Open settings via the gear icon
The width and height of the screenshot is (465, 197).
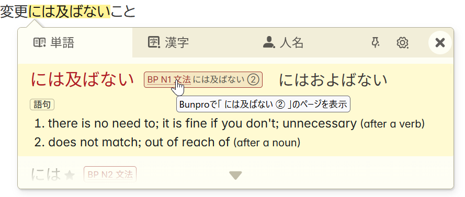click(x=402, y=43)
